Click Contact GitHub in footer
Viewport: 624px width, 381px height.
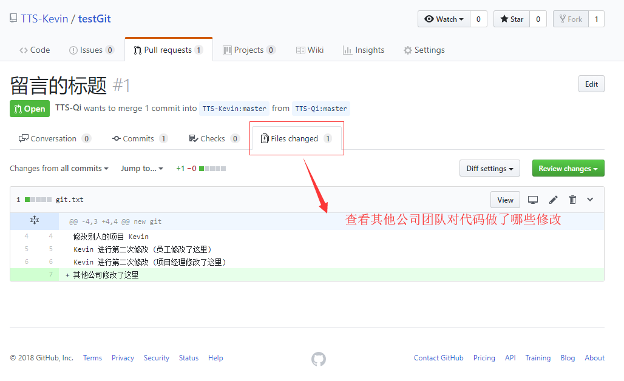pos(438,358)
